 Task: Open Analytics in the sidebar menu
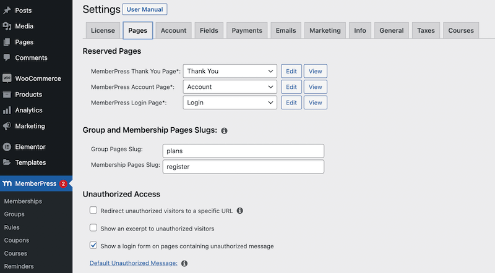[x=28, y=110]
